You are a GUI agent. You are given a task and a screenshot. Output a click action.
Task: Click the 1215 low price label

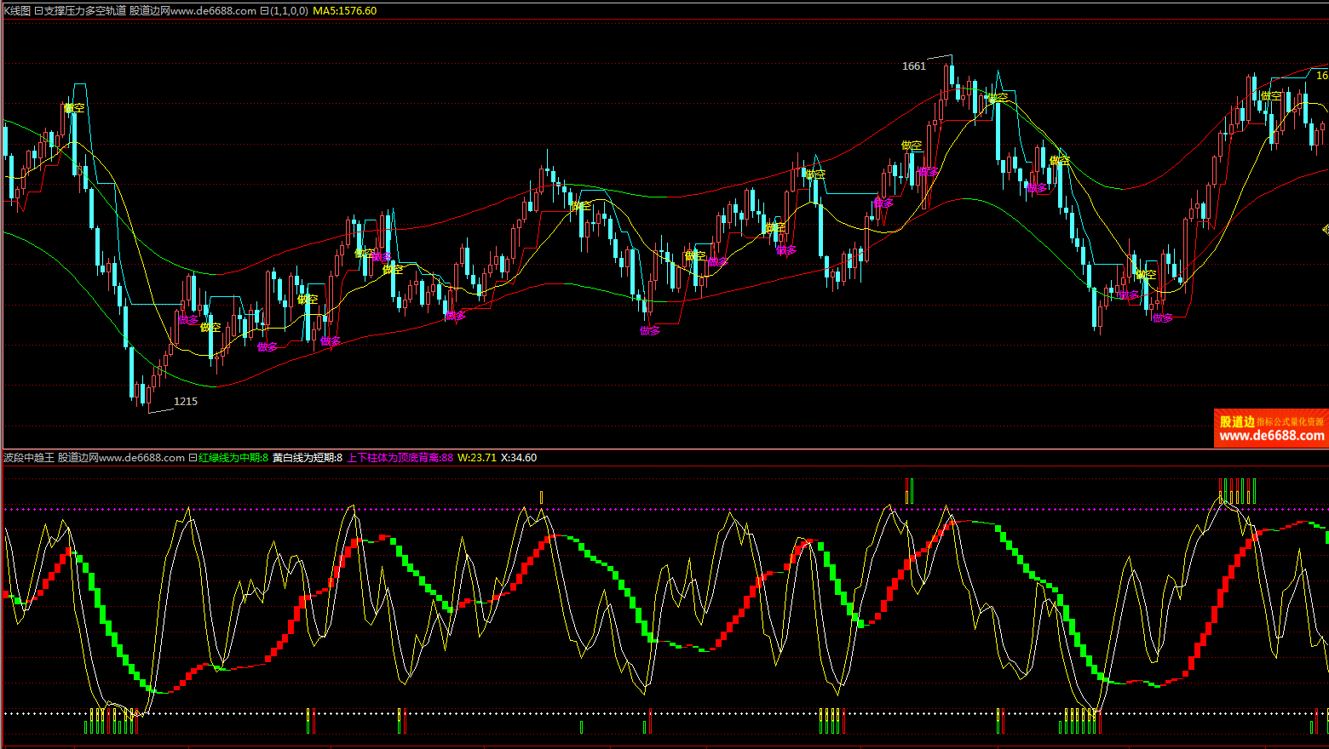pyautogui.click(x=185, y=402)
